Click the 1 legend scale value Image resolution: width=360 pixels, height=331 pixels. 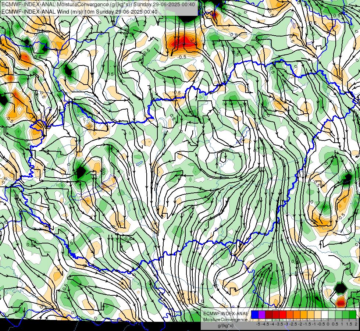coord(342,324)
